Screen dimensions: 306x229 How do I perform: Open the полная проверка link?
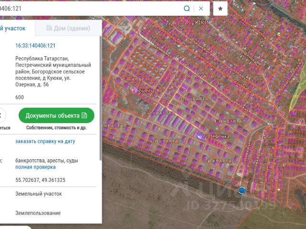tap(35, 167)
